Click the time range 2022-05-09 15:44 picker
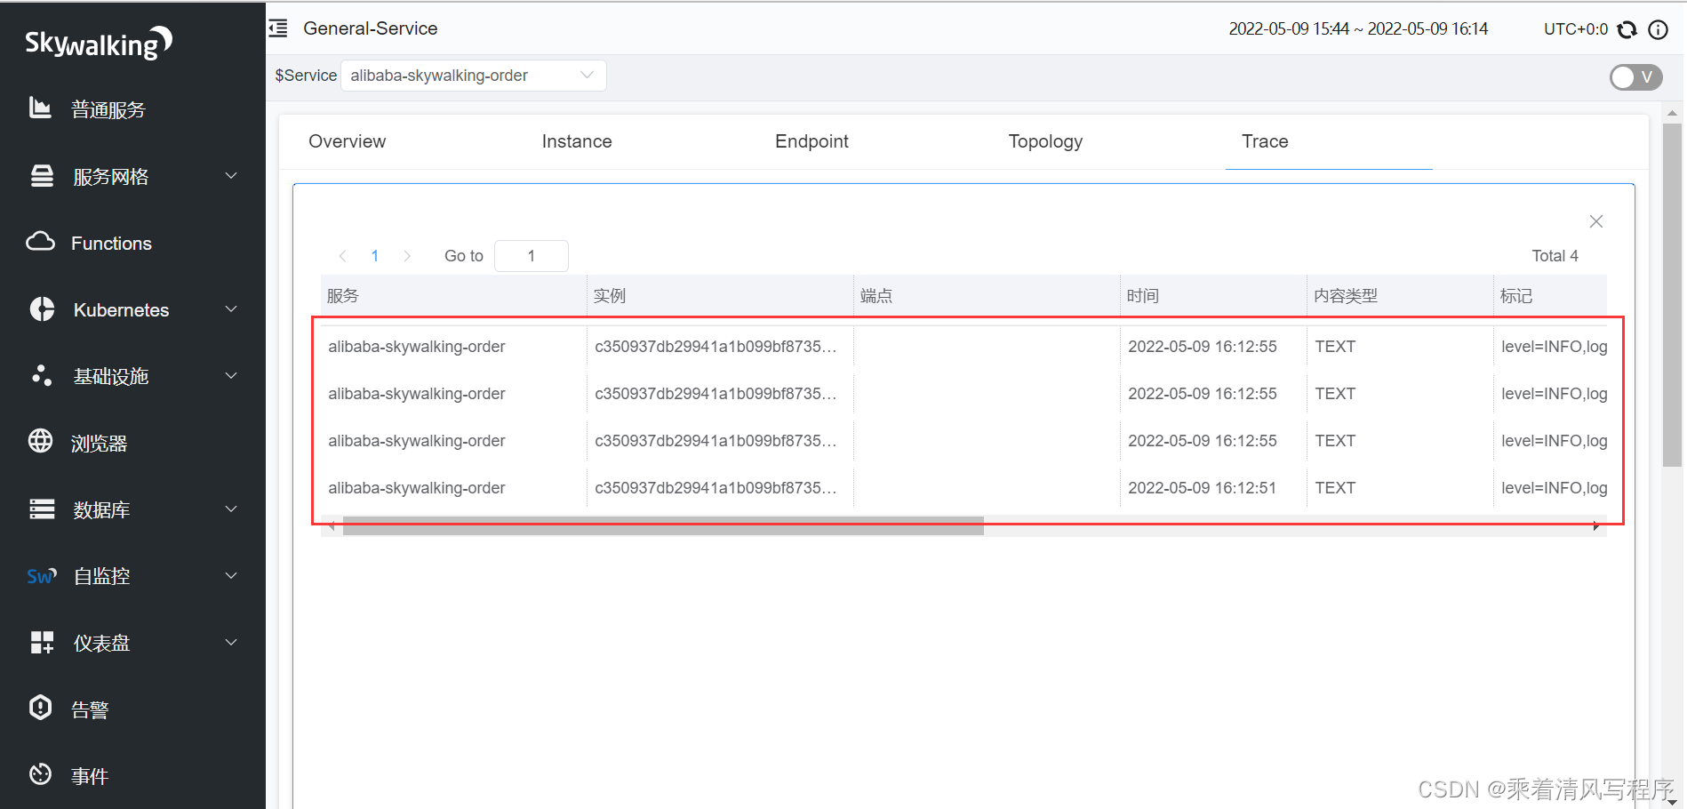The height and width of the screenshot is (809, 1687). click(1358, 29)
